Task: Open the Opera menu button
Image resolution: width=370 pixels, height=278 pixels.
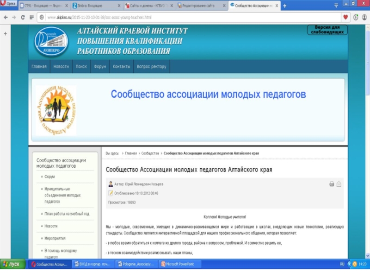Action: [8, 4]
